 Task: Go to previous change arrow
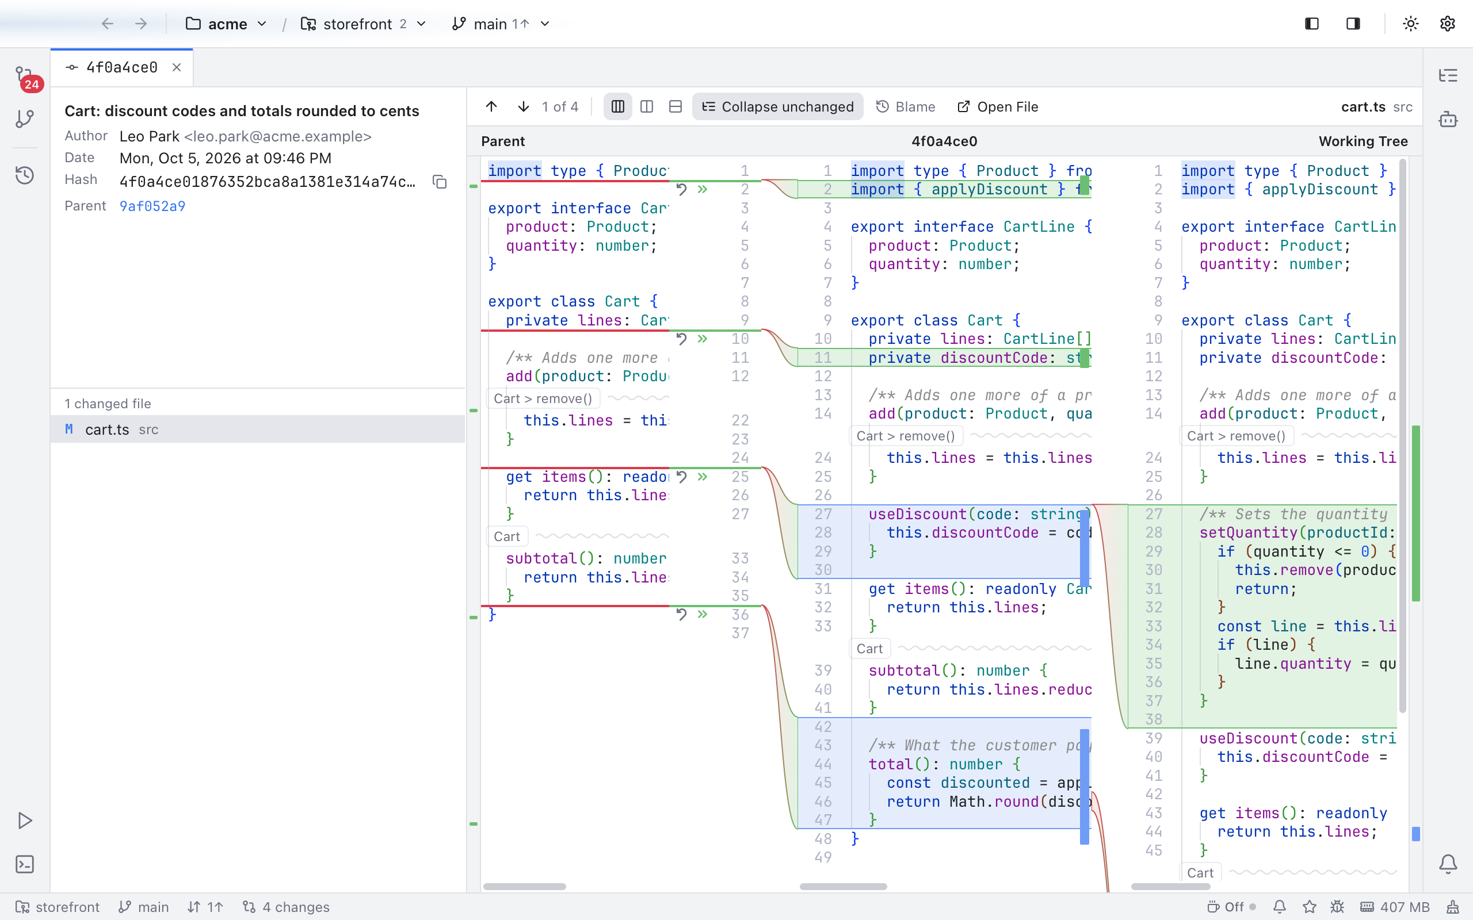(x=492, y=106)
